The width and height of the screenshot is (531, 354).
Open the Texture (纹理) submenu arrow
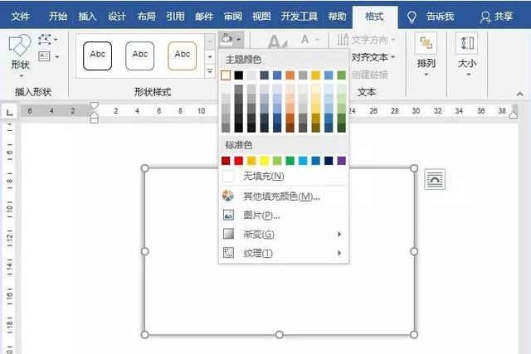339,253
